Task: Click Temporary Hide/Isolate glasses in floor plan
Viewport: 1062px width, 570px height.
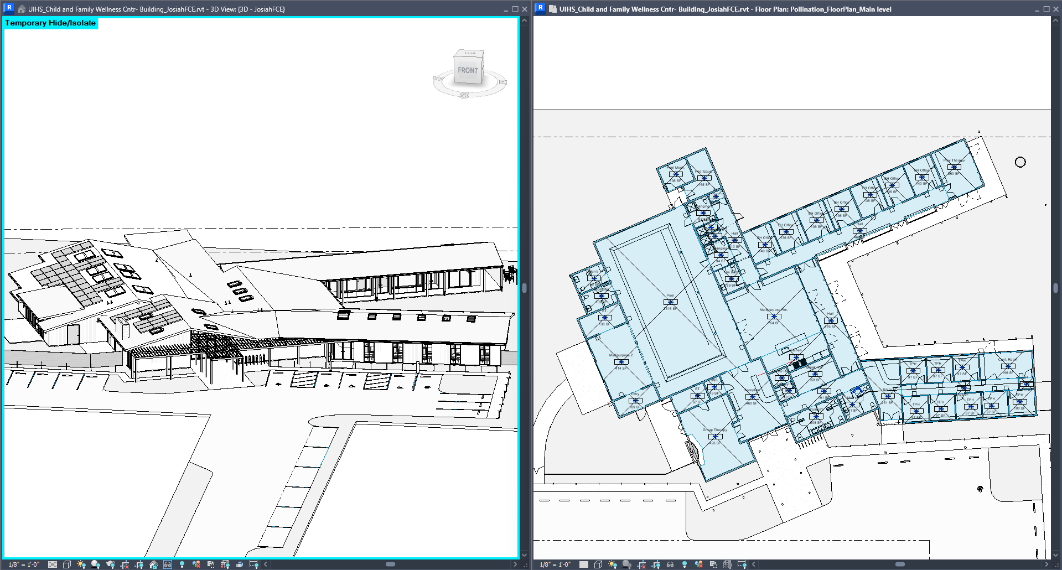Action: tap(670, 564)
